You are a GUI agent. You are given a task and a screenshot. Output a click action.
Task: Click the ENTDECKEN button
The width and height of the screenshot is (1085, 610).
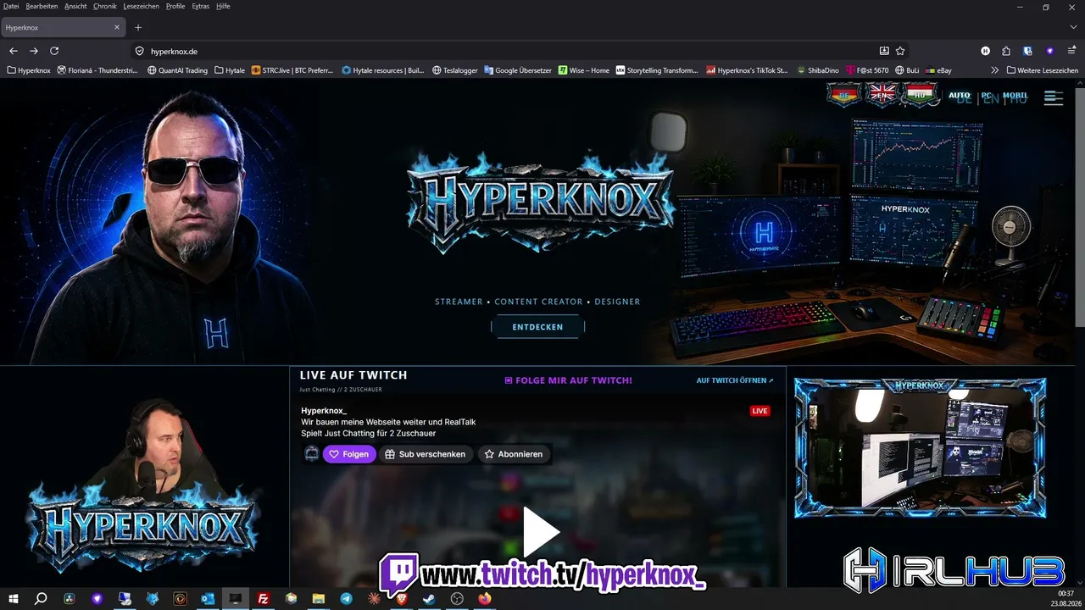(x=537, y=327)
